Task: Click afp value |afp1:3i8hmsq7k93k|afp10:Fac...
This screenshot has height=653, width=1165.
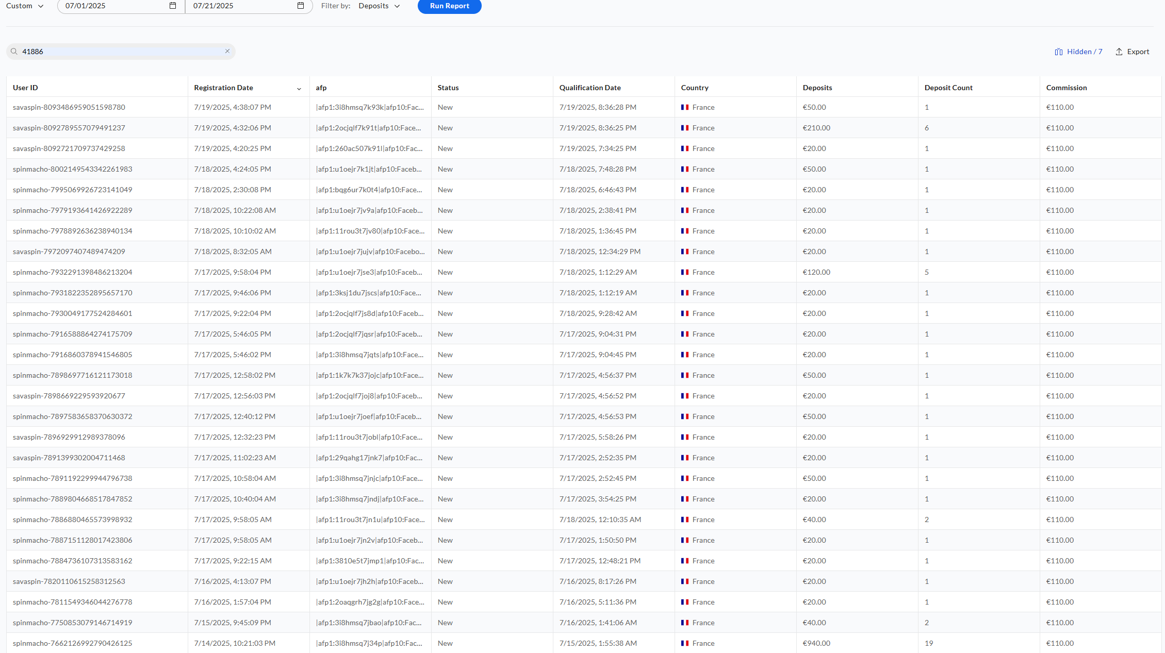Action: click(370, 107)
